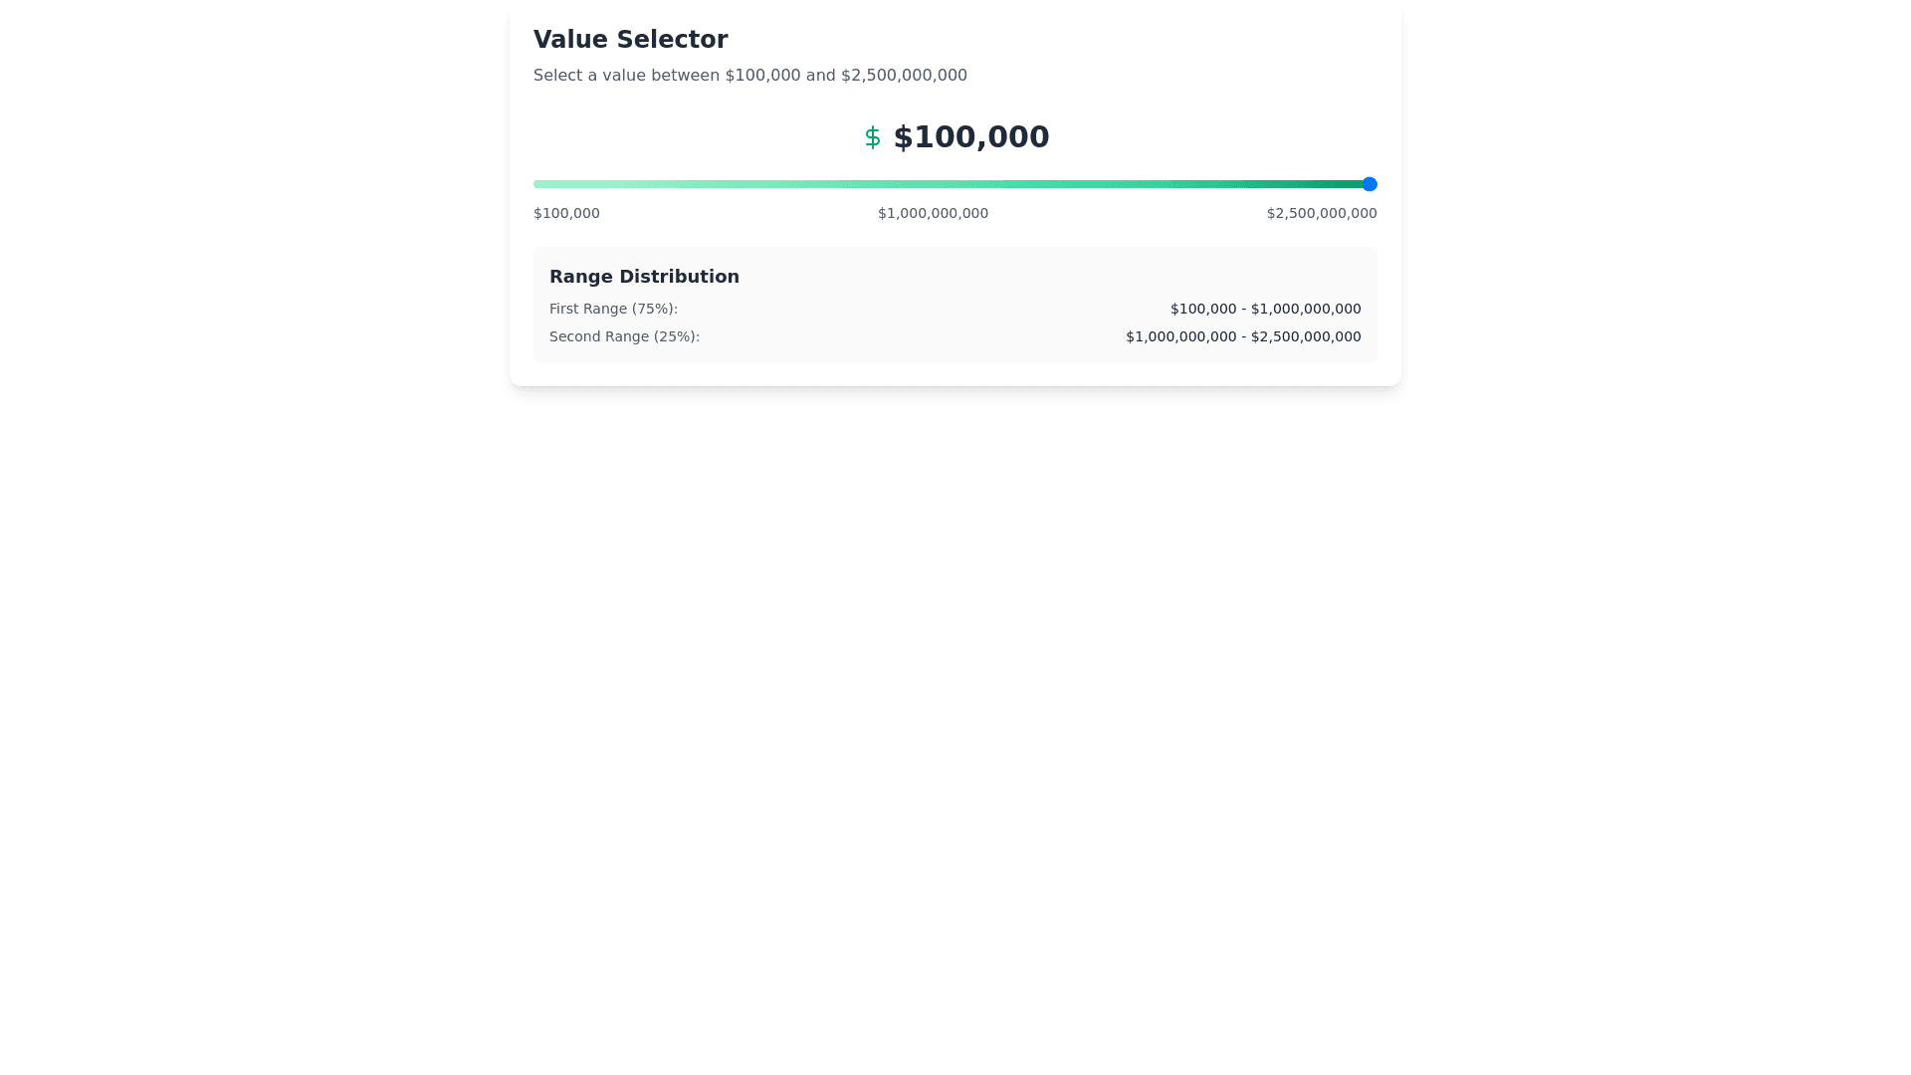Click the empty white area below the card
The width and height of the screenshot is (1911, 1075).
[955, 697]
